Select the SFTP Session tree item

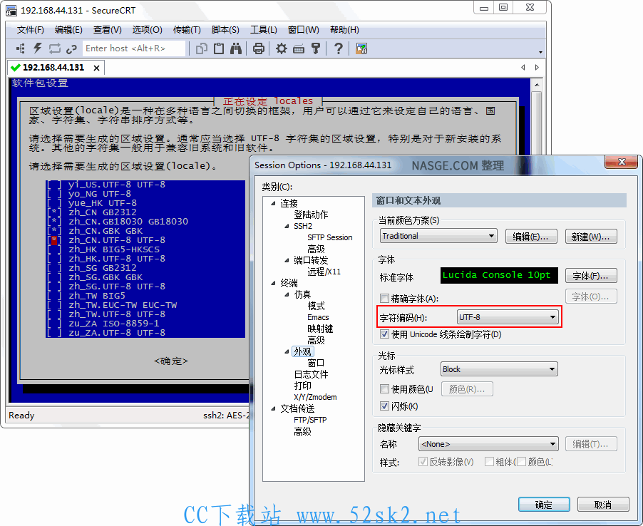(330, 237)
